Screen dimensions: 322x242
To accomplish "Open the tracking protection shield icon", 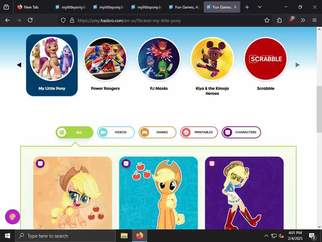I will tap(63, 20).
